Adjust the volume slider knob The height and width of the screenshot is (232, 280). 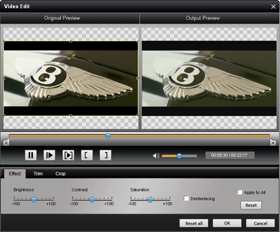[x=179, y=156]
